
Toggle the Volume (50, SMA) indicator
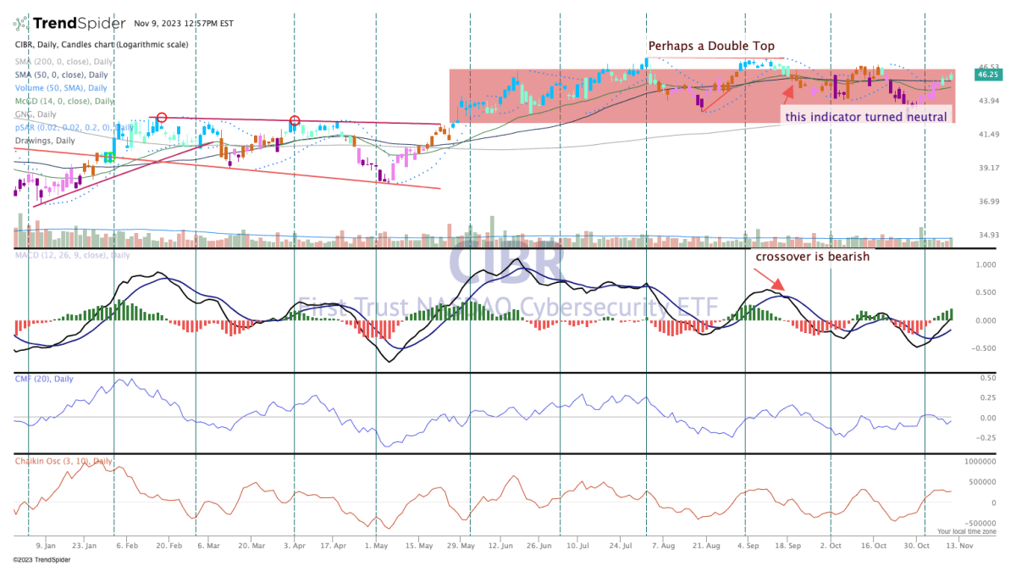tap(59, 88)
